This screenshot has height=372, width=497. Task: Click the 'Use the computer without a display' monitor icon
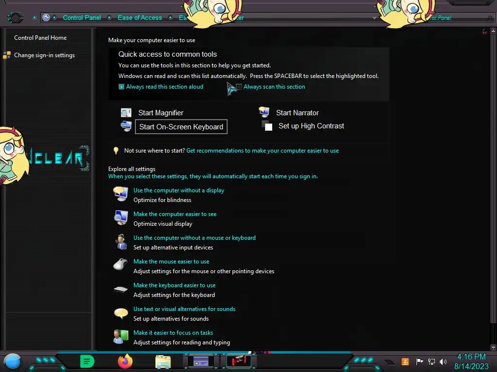click(x=121, y=194)
